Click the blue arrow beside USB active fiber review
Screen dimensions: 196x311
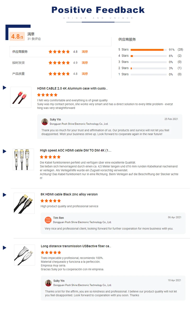pos(4,248)
